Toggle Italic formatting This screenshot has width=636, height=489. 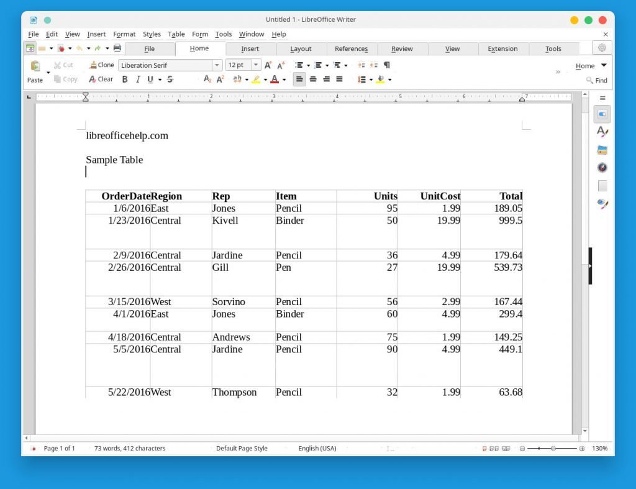[x=138, y=79]
